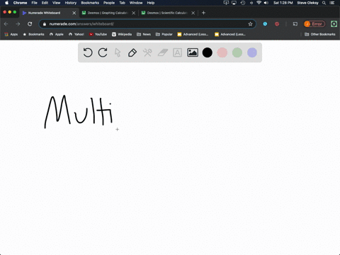Open the Tab menu
This screenshot has height=255, width=340.
coord(122,3)
